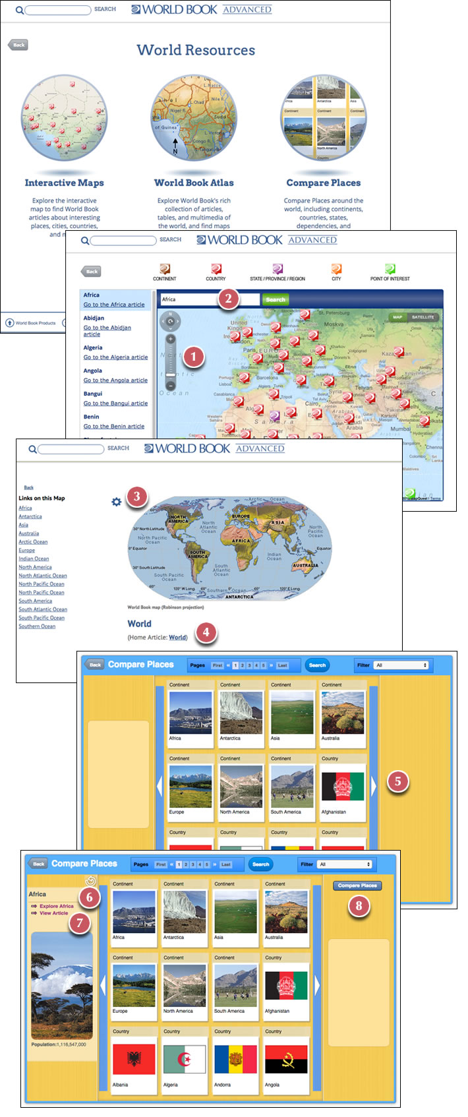Viewport: 468px width, 1117px height.
Task: Select the Albania flag card
Action: tap(134, 1060)
